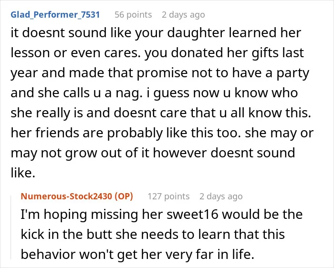The width and height of the screenshot is (334, 268).
Task: Click the line 'she really is and doesnt care'
Action: (x=161, y=113)
